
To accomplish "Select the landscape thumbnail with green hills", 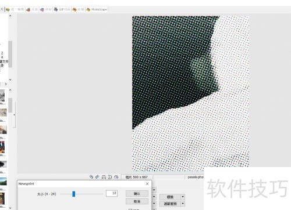I will click(x=3, y=181).
